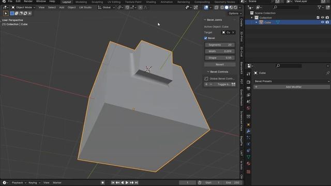
Task: Click the Add Modifier button
Action: point(292,87)
